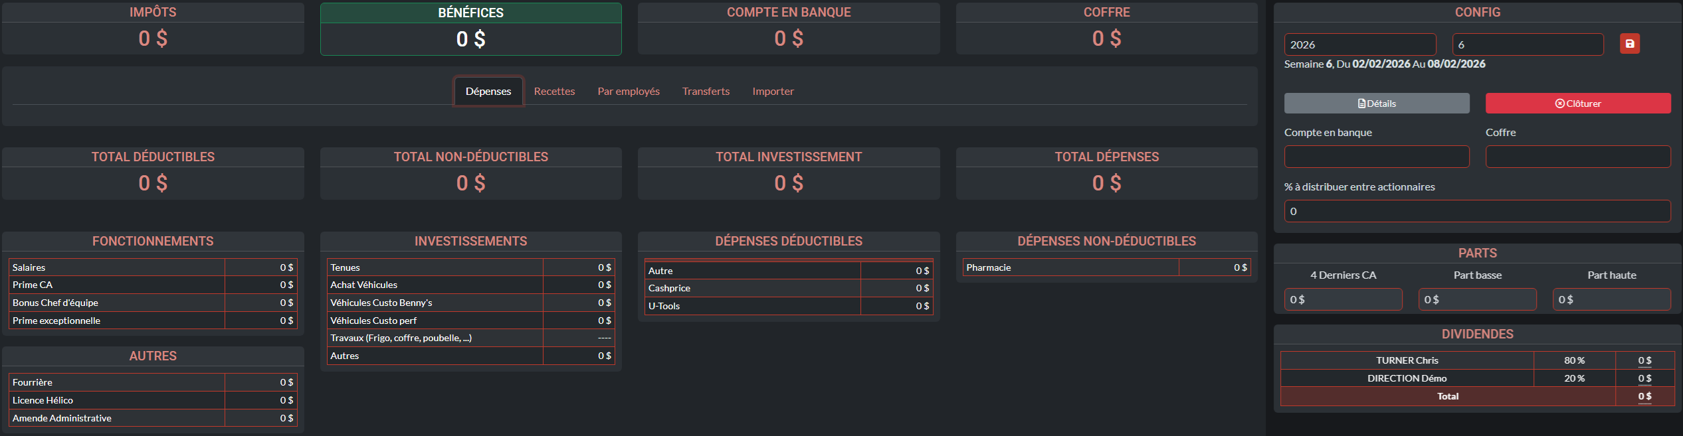This screenshot has height=436, width=1683.
Task: Select the Licence Hélico amount cell
Action: (x=260, y=400)
